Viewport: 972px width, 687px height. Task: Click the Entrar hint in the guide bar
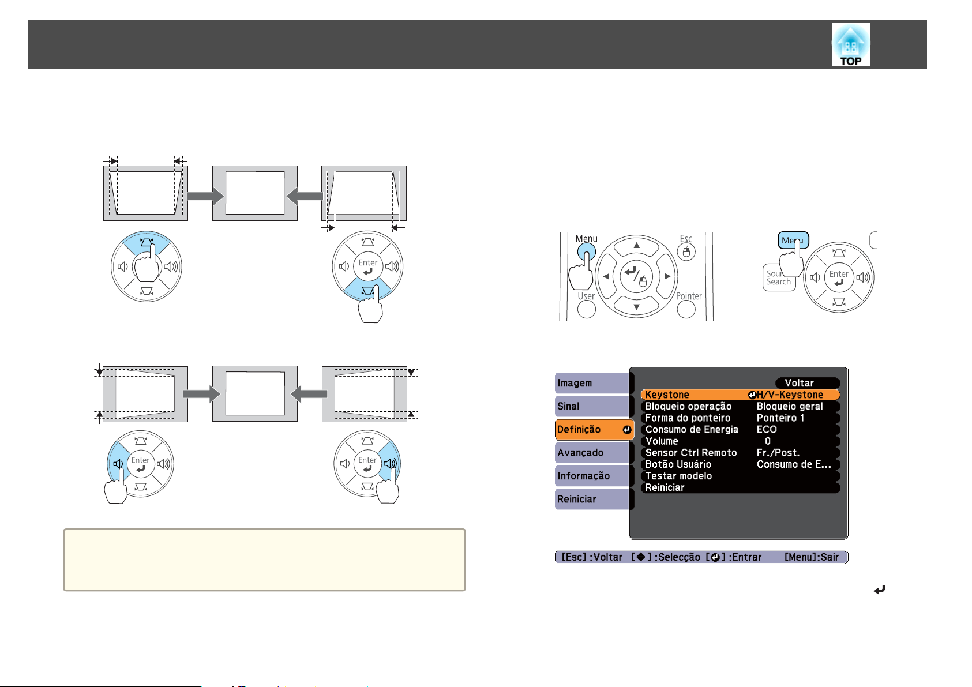[734, 557]
